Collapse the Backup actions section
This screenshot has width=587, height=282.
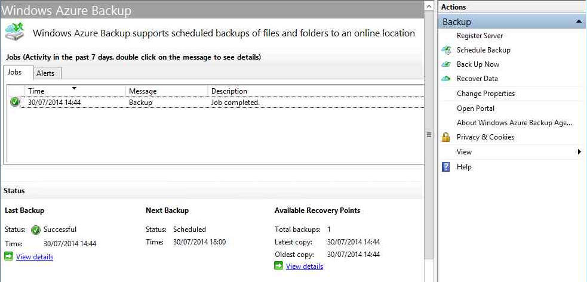pyautogui.click(x=579, y=21)
